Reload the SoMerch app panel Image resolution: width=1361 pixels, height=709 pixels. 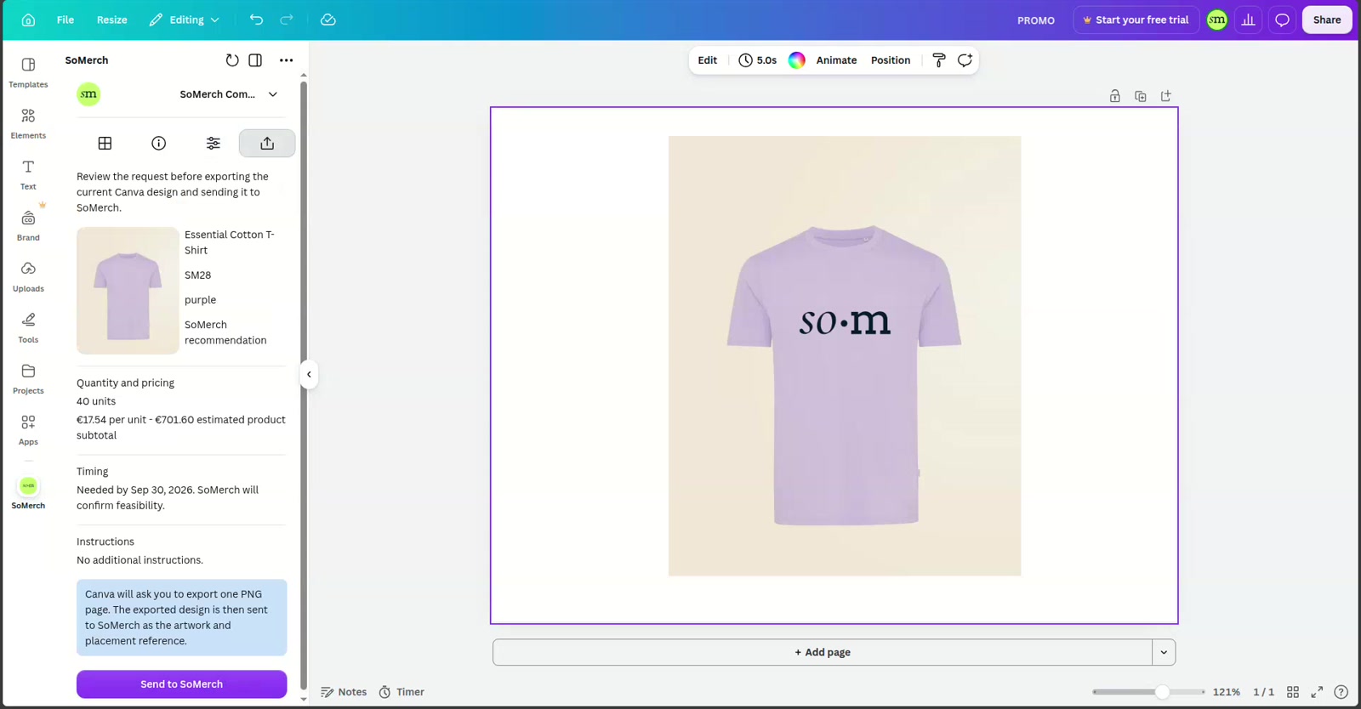coord(231,60)
